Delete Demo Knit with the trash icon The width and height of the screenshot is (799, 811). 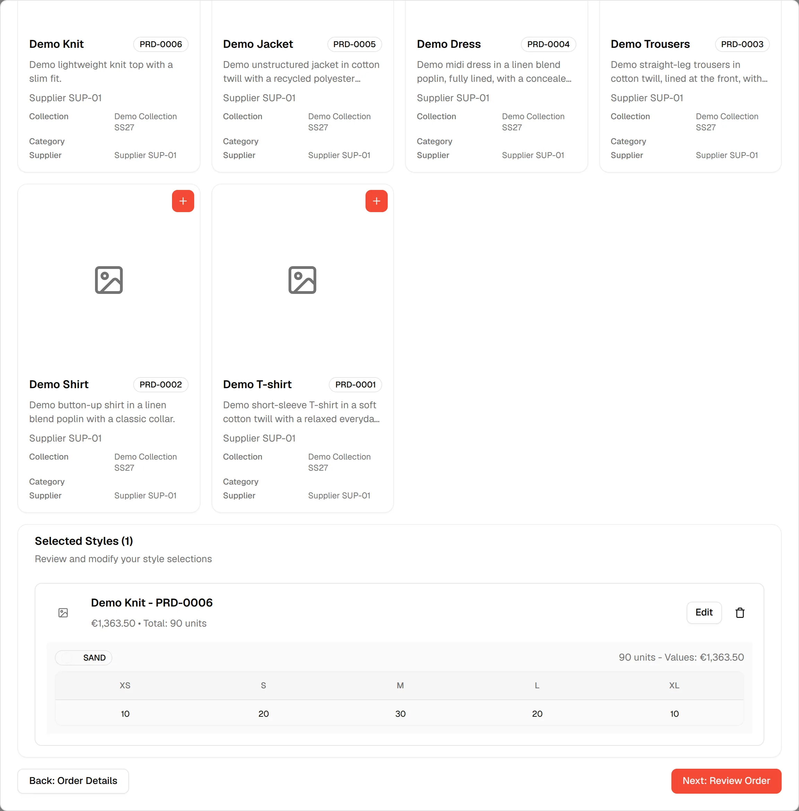tap(740, 613)
